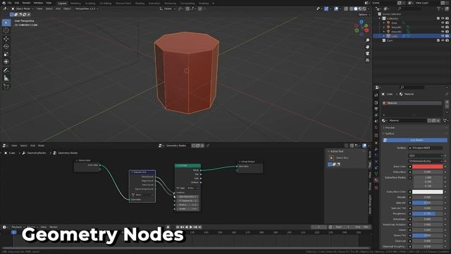This screenshot has height=254, width=451.
Task: Open the File menu
Action: point(9,3)
